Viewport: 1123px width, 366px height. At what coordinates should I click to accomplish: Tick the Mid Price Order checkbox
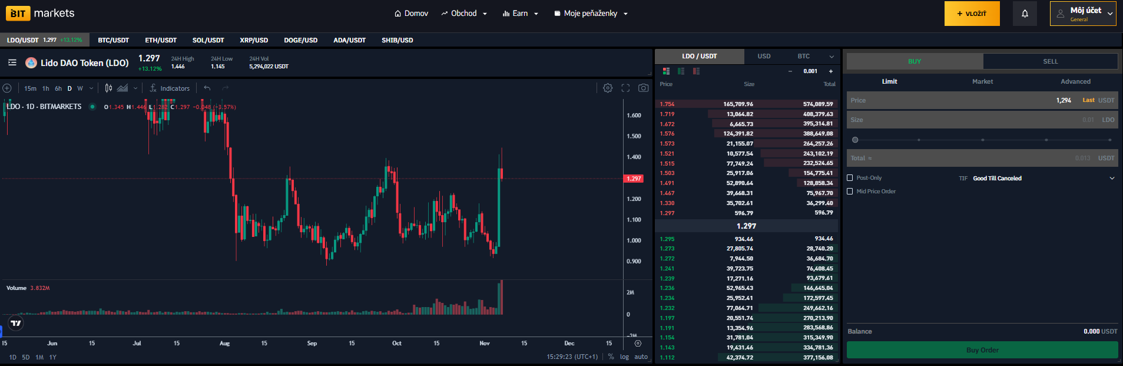point(850,192)
